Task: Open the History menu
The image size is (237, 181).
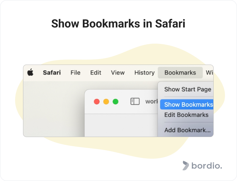Action: click(x=145, y=73)
